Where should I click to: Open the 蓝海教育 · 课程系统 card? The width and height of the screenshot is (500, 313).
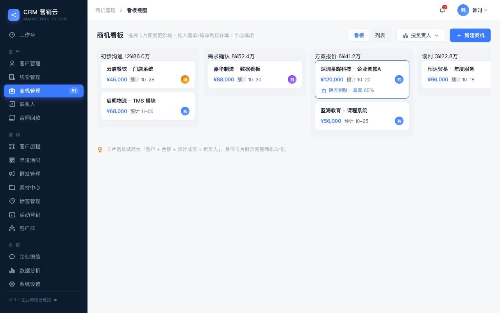362,116
